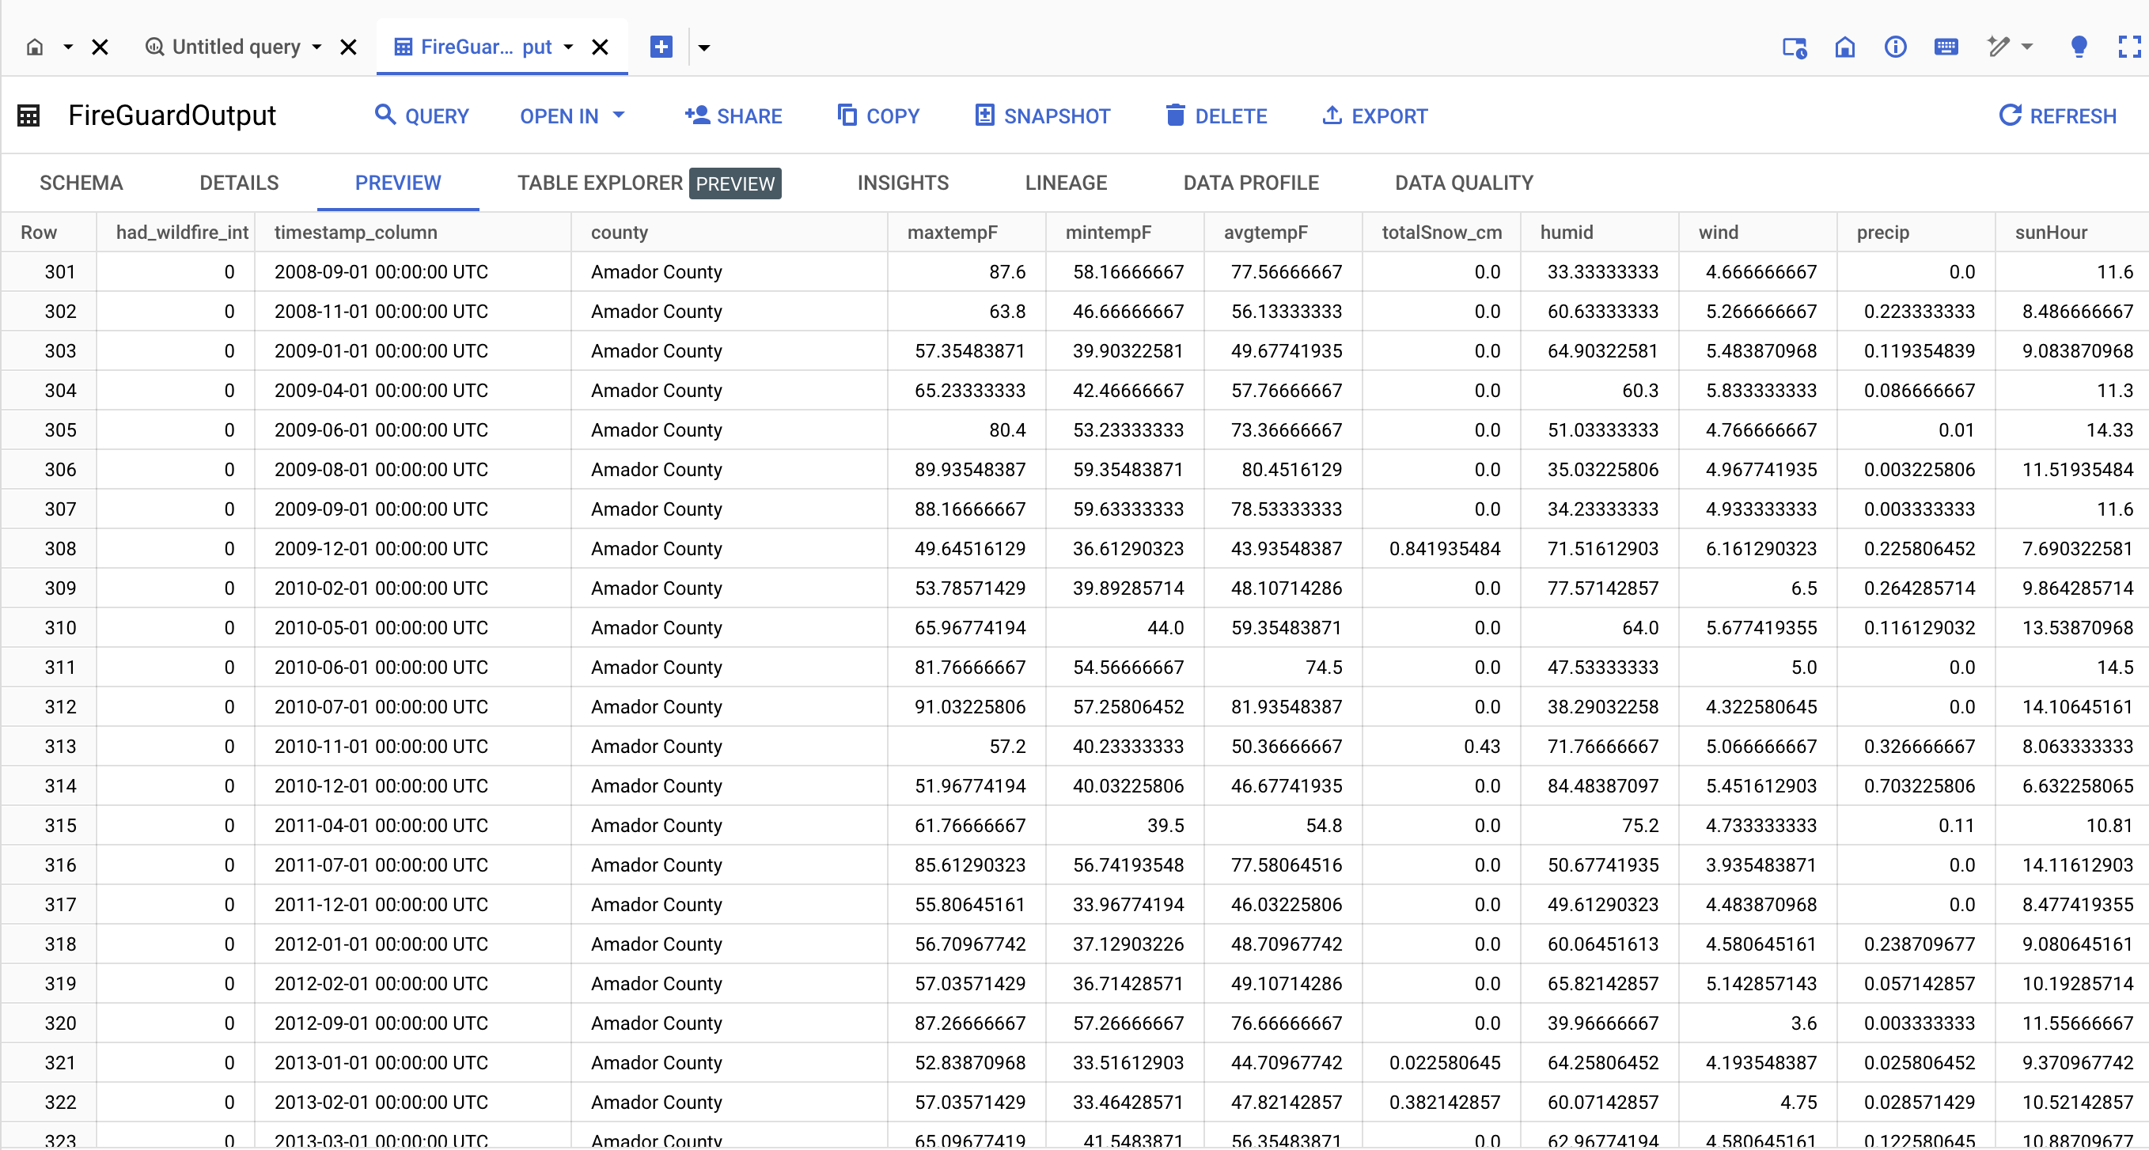Open the home tab dropdown arrow
Screen dimensions: 2149x1150
pos(68,47)
